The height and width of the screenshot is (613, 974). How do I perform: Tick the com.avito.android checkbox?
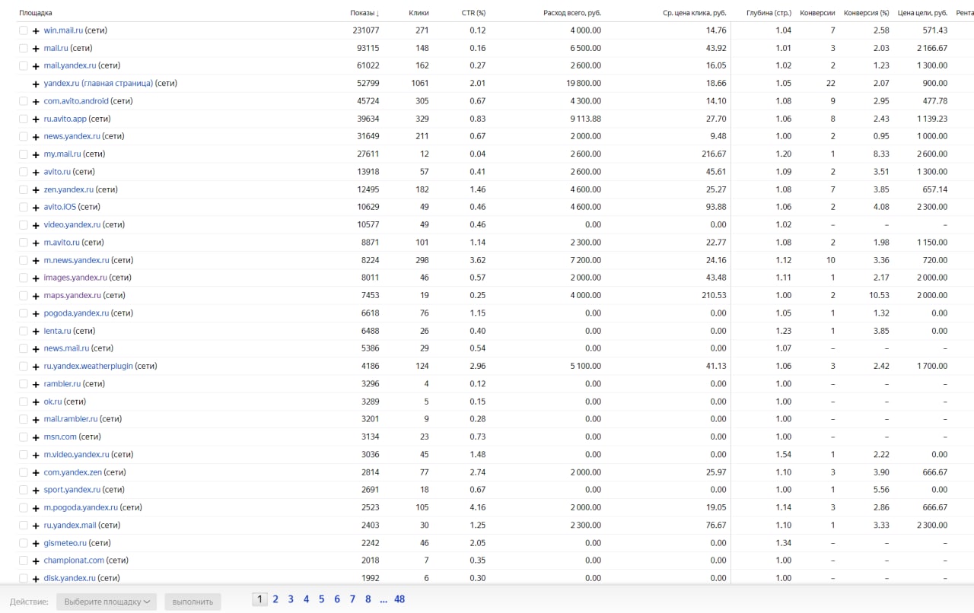point(24,101)
